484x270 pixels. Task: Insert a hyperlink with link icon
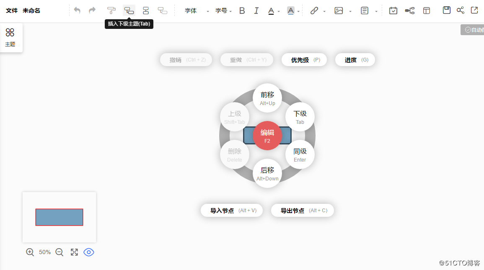click(x=314, y=10)
